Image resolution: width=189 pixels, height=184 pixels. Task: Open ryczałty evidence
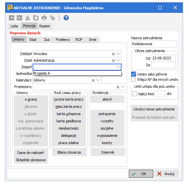click(x=107, y=121)
